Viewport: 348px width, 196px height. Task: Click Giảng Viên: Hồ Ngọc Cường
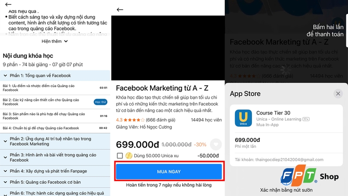(x=144, y=127)
